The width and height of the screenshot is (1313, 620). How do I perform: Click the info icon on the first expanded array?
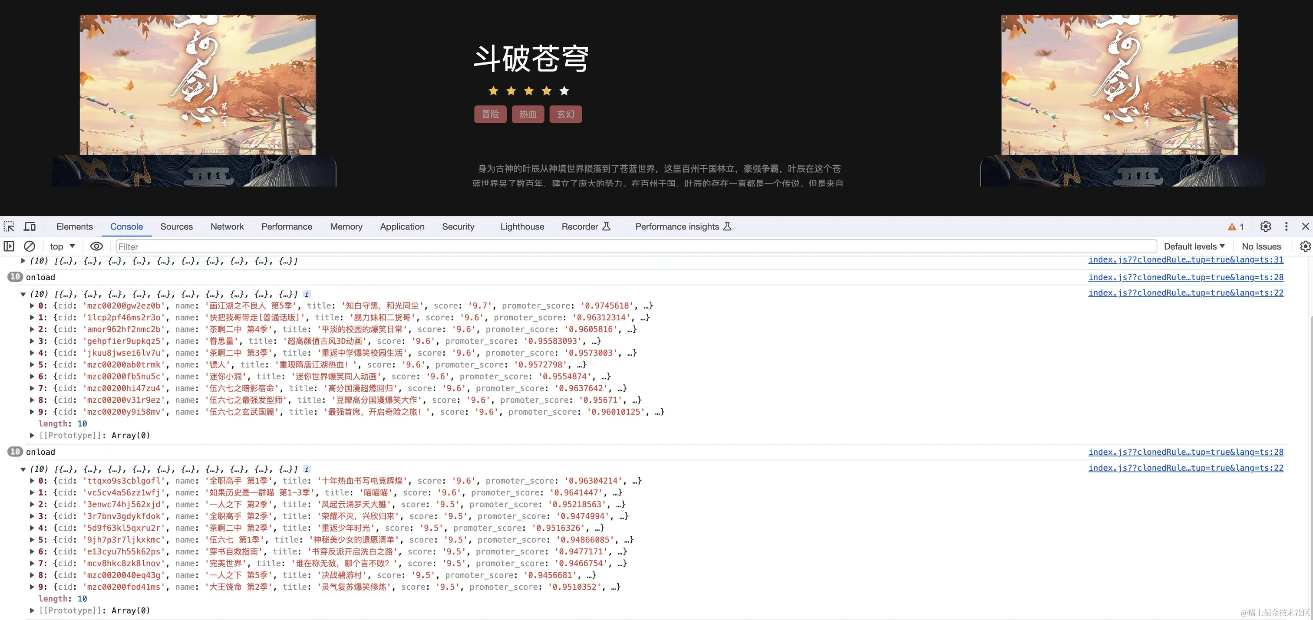(307, 294)
